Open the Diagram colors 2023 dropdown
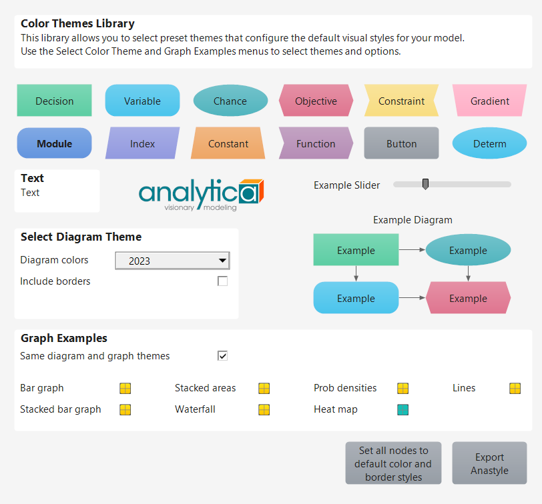The width and height of the screenshot is (542, 504). (172, 261)
